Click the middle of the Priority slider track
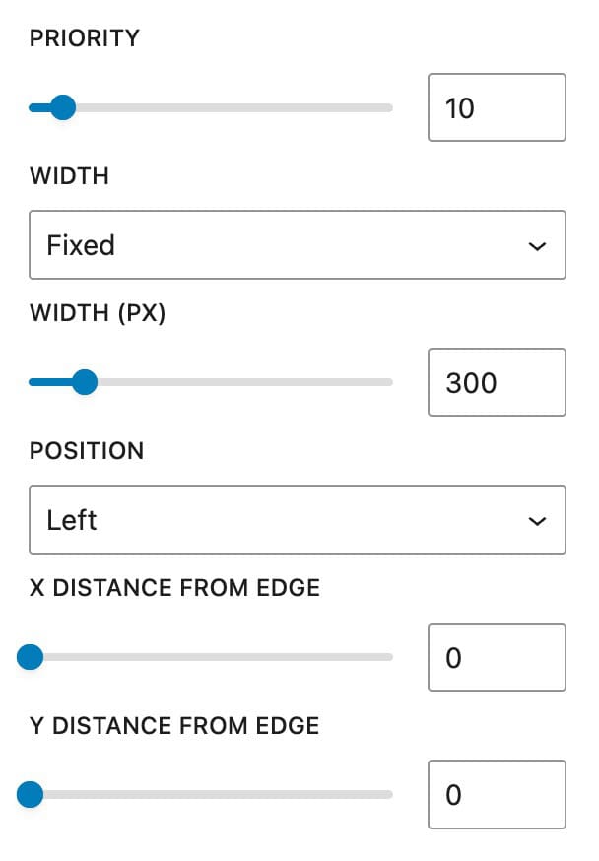Screen dimensions: 599x861 pos(210,107)
